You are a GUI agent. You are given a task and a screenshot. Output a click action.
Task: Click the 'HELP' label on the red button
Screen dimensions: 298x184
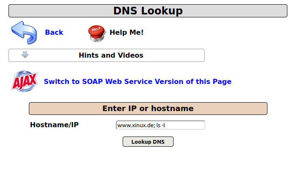(96, 31)
